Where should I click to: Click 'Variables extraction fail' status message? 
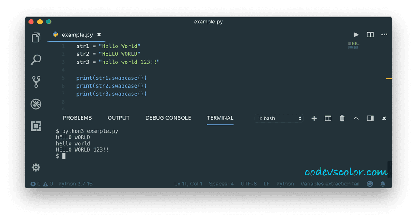coord(330,184)
